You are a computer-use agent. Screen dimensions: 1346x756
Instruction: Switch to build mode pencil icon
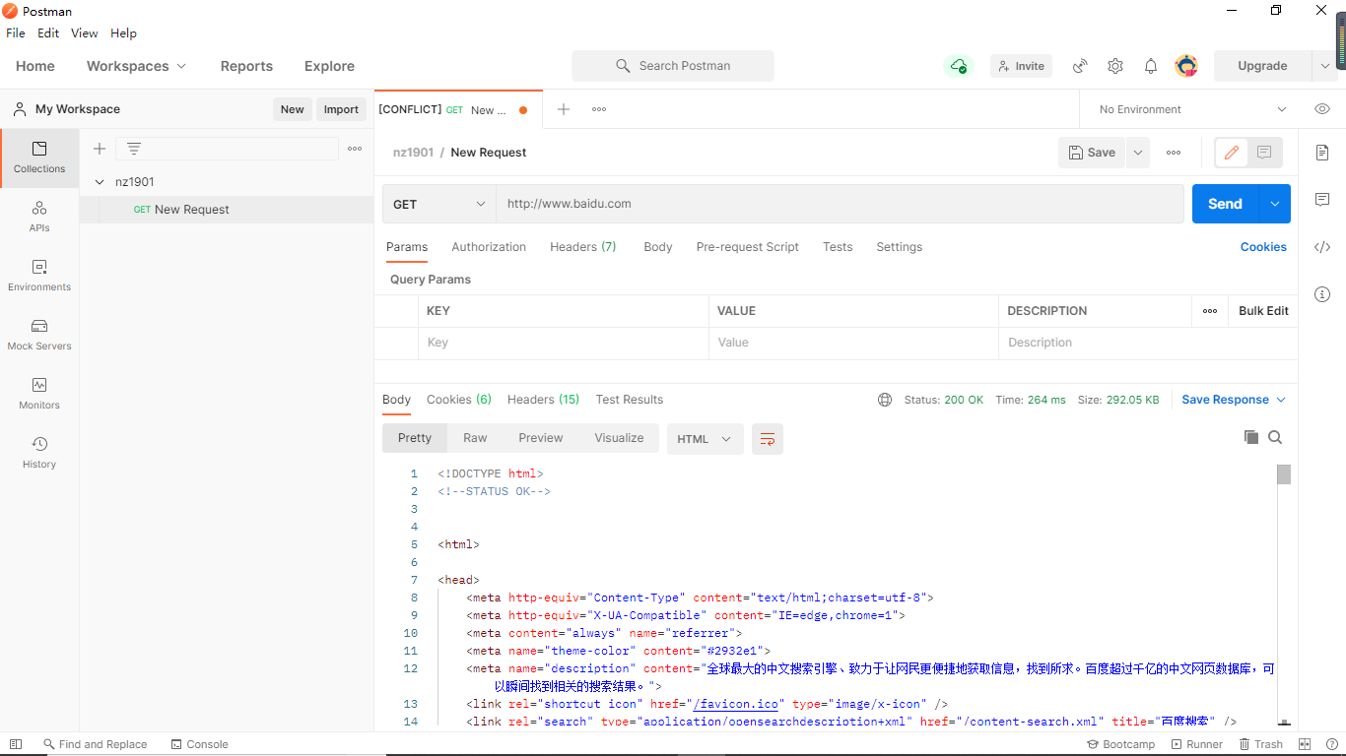tap(1231, 153)
